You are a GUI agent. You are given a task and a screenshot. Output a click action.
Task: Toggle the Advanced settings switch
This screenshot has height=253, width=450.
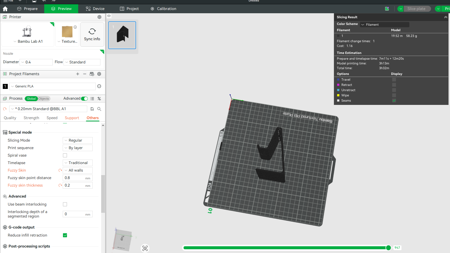pos(84,99)
